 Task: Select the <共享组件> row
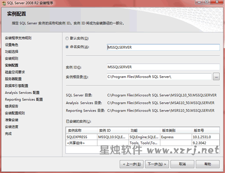click(x=142, y=143)
